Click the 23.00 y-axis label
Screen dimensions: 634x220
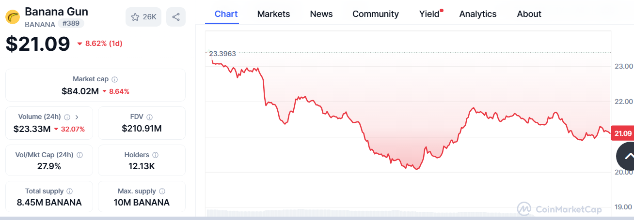624,66
